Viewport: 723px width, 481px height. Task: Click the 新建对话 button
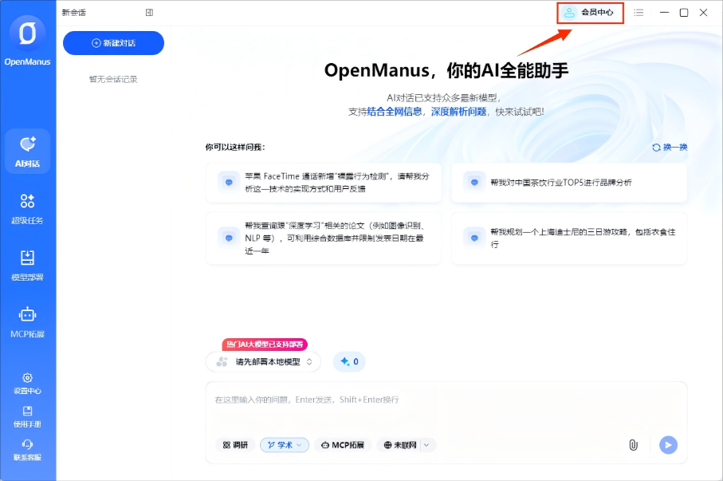coord(113,42)
